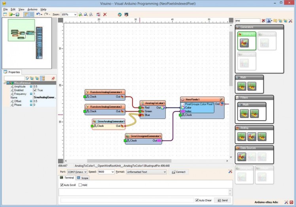Click the sine component search field
Screen dimensions: 296x207
click(247, 20)
